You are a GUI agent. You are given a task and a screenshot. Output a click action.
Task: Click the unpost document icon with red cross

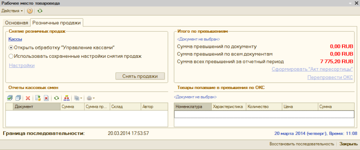[46, 98]
